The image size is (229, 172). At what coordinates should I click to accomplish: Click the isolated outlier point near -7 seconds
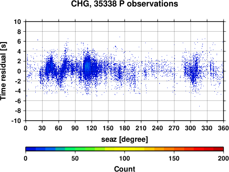[x=199, y=106]
